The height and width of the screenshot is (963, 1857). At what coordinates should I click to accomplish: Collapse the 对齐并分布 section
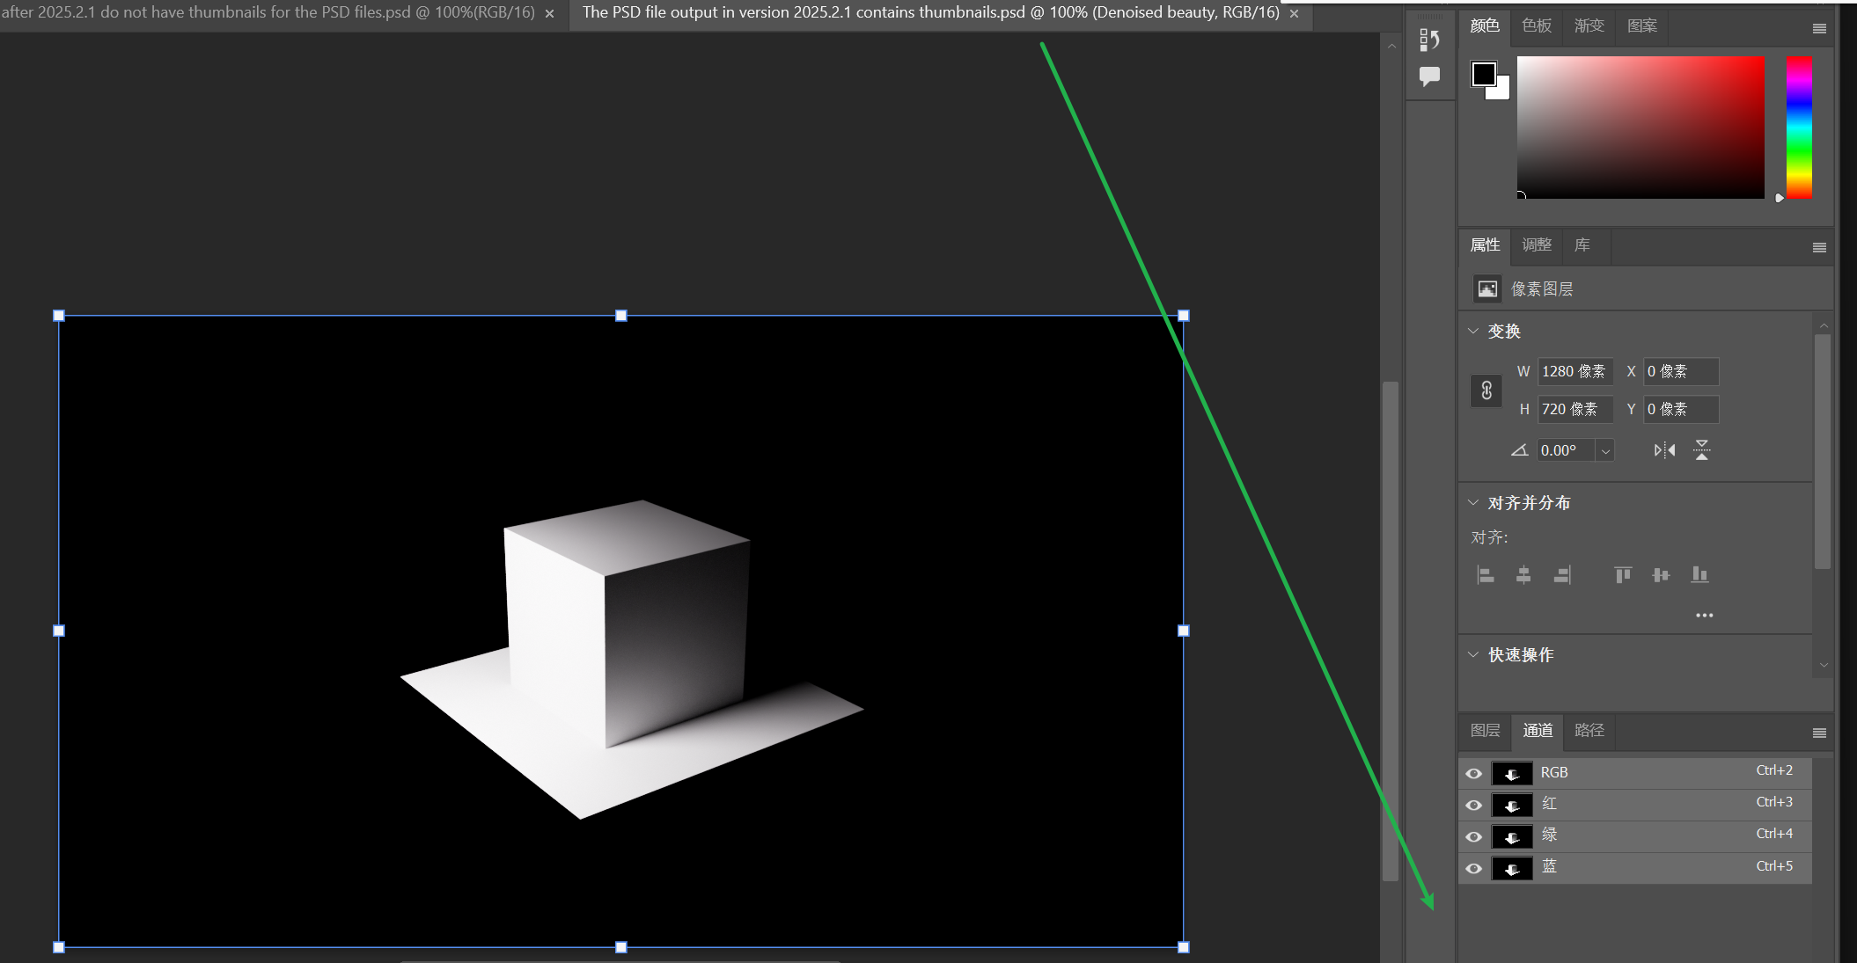pyautogui.click(x=1473, y=503)
